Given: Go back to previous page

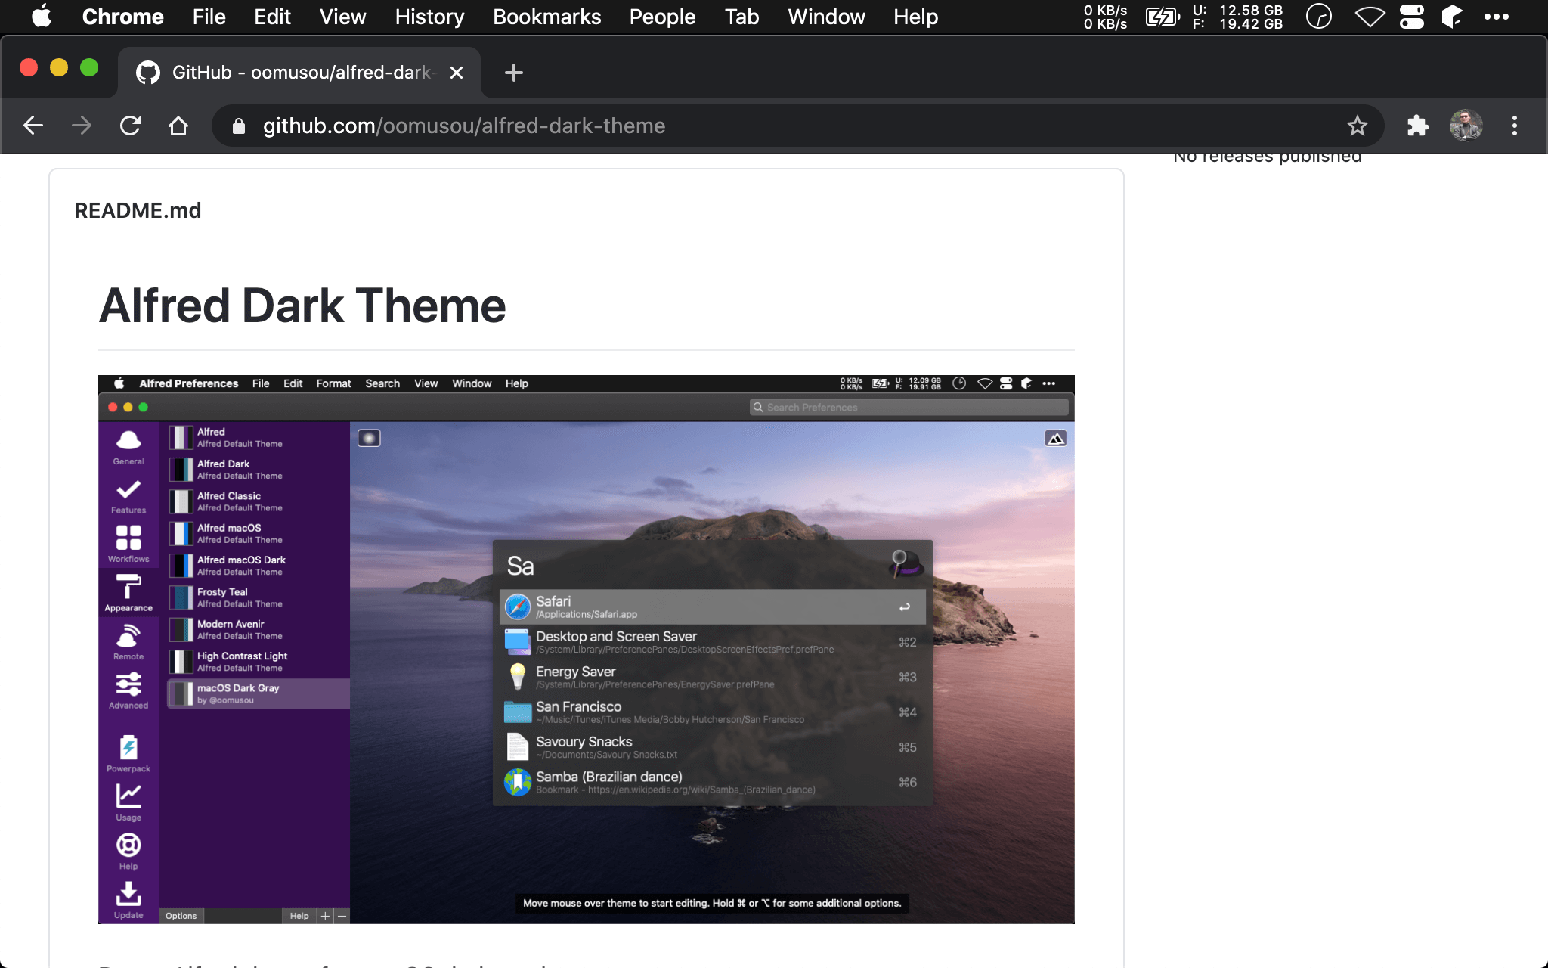Looking at the screenshot, I should click(x=33, y=126).
